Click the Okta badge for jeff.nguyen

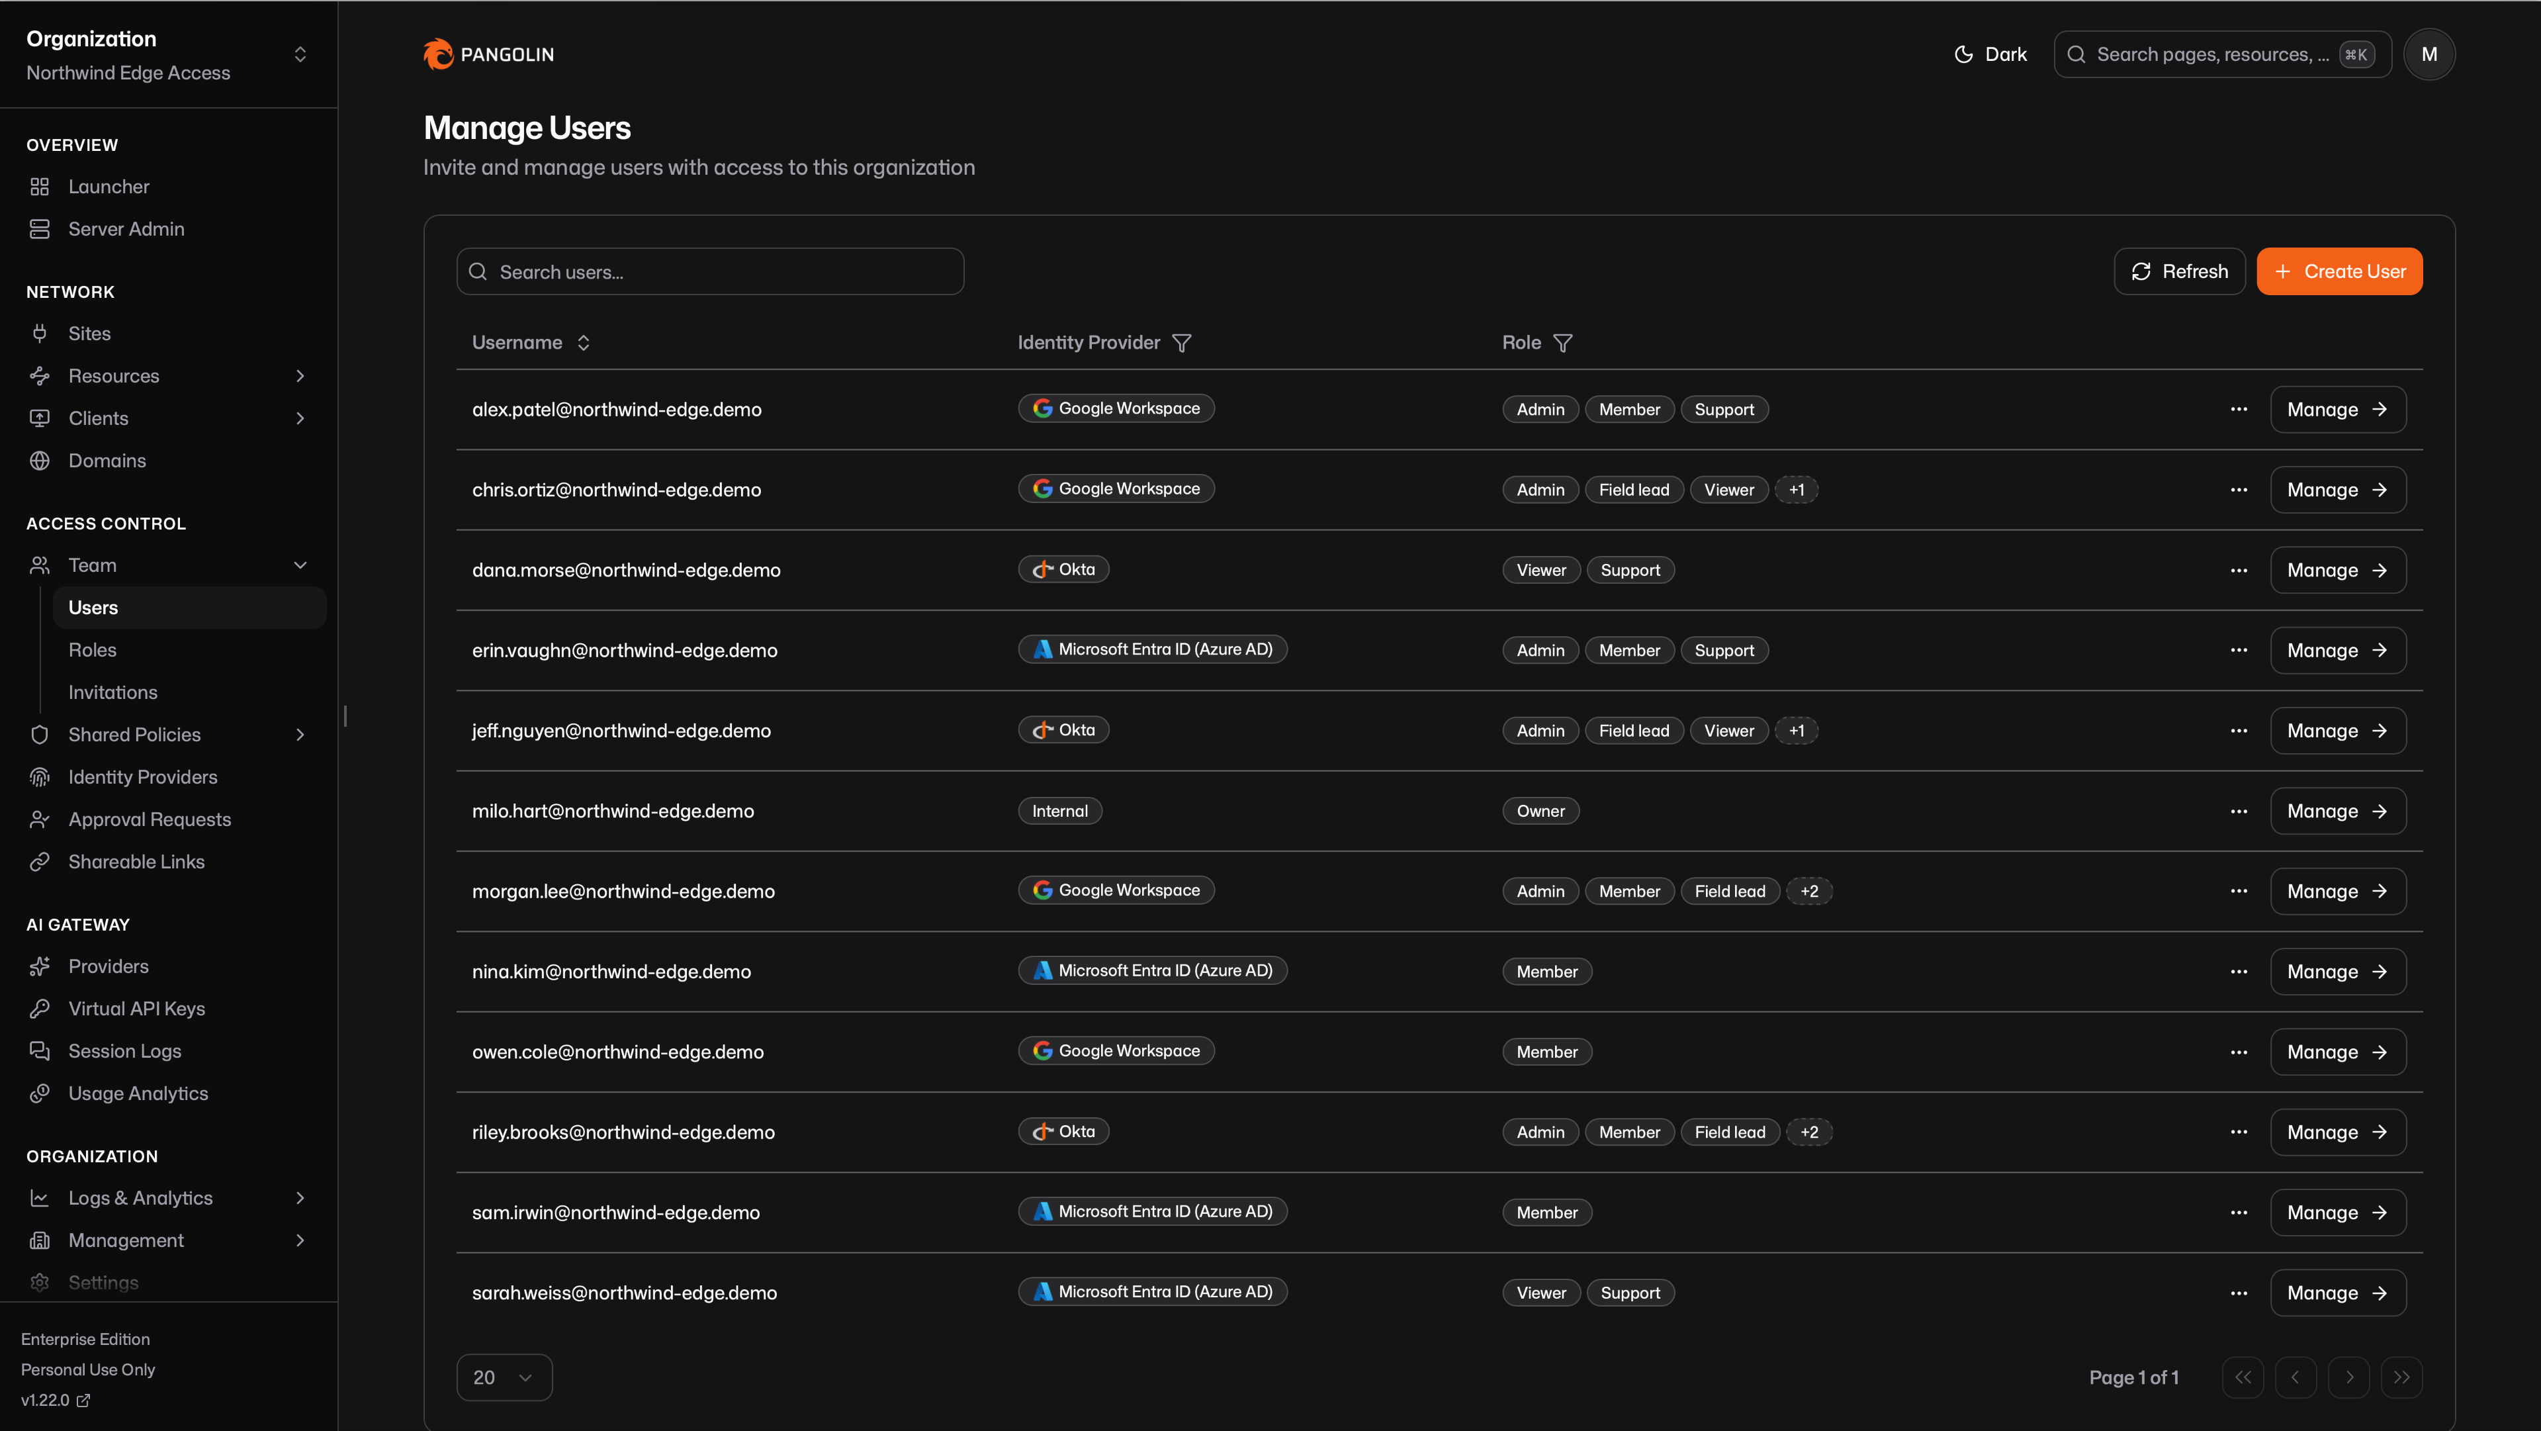[1063, 730]
